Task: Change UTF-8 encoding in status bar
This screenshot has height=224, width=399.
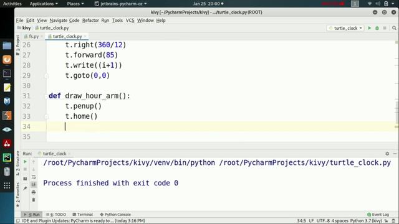Action: click(x=323, y=221)
